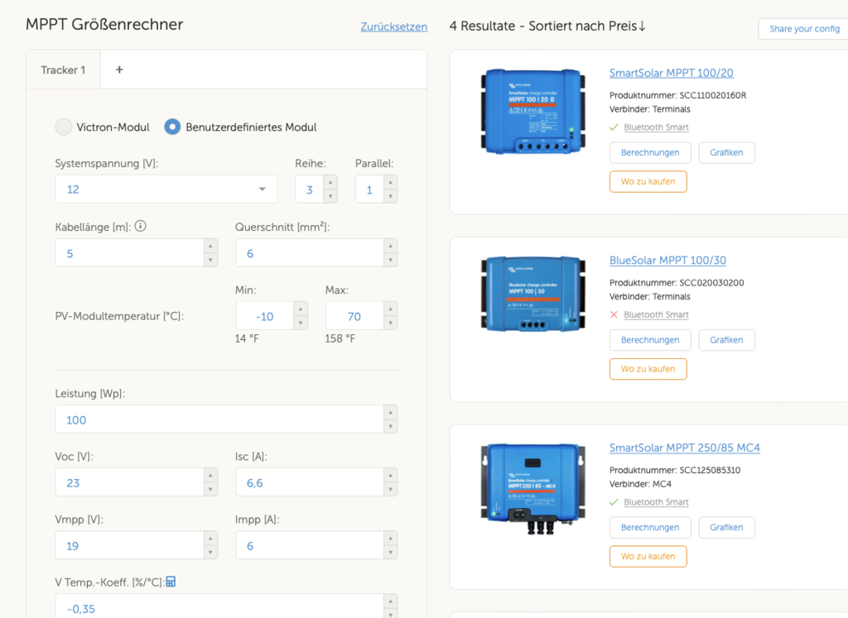Image resolution: width=848 pixels, height=618 pixels.
Task: Click the Leistung [Wp] field showing 100
Action: pyautogui.click(x=219, y=419)
